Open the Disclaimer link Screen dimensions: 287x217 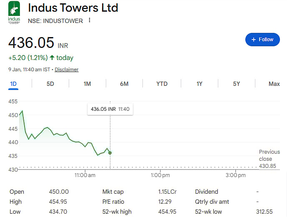pyautogui.click(x=67, y=70)
